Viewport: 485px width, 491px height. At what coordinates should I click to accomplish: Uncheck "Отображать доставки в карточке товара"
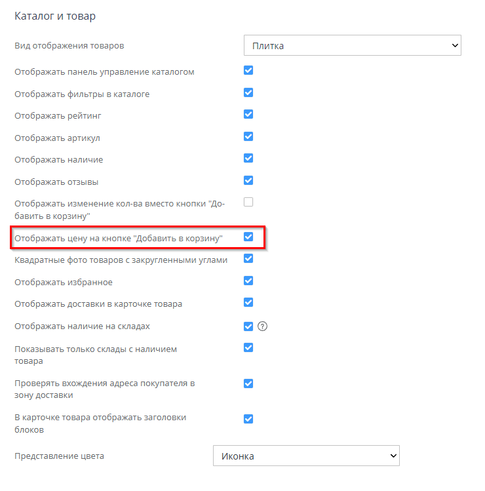(248, 303)
